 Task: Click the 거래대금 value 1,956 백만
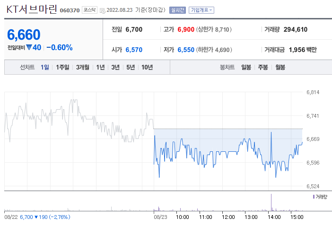click(x=303, y=50)
